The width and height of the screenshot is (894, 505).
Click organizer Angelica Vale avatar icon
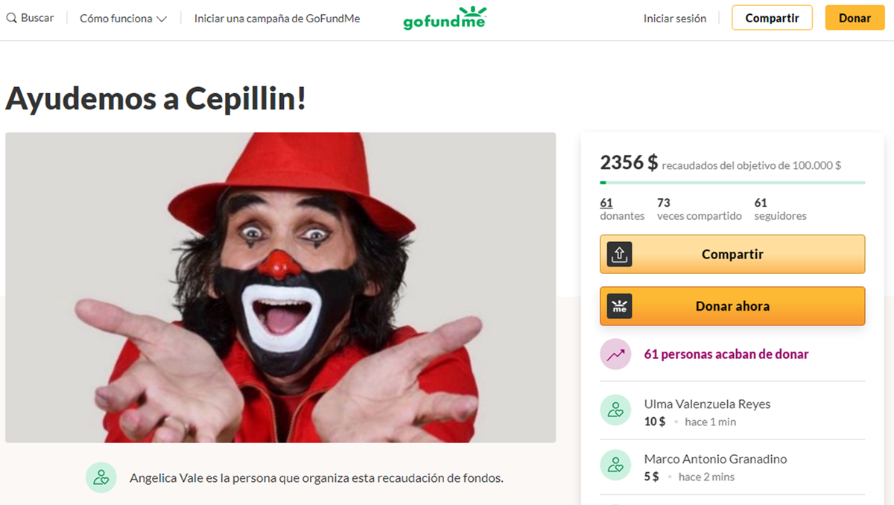101,477
